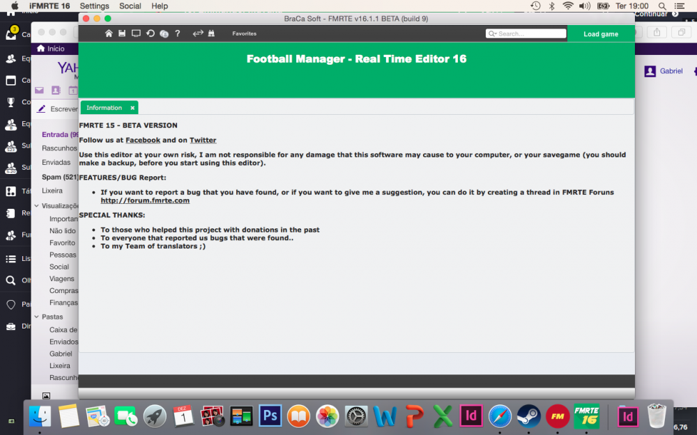
Task: Click the Yahoo mail envelope icon
Action: (x=39, y=90)
